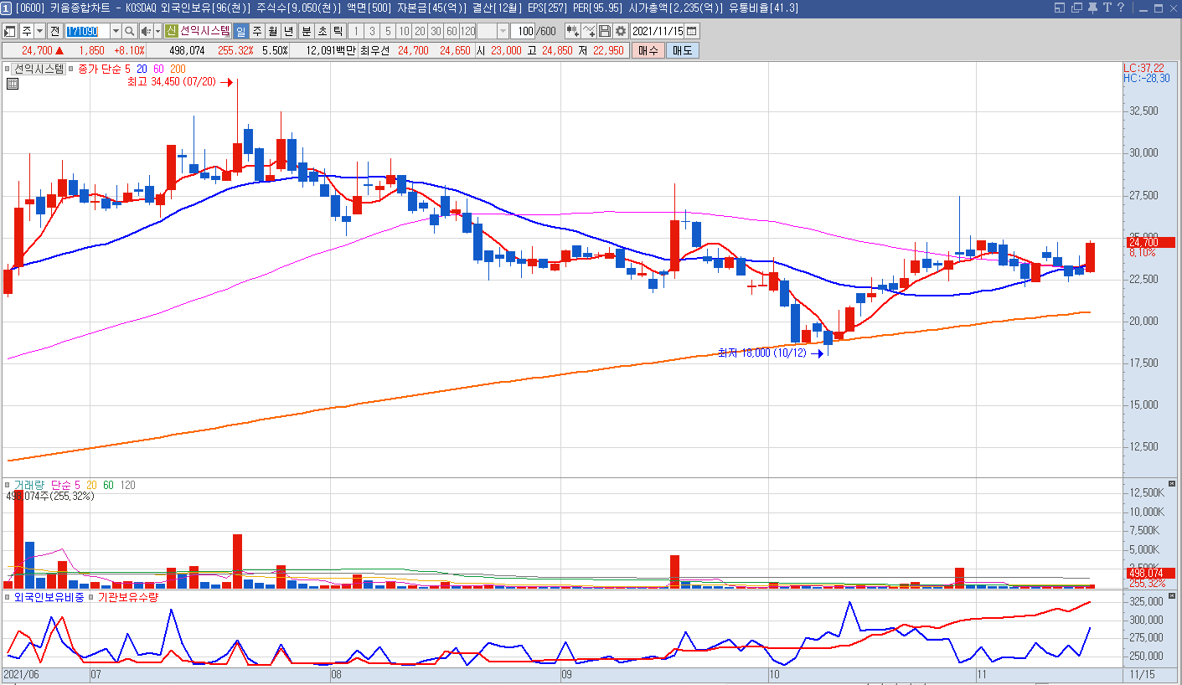Click the 최저 18,000 (10/12) low label
This screenshot has width=1182, height=685.
point(761,353)
